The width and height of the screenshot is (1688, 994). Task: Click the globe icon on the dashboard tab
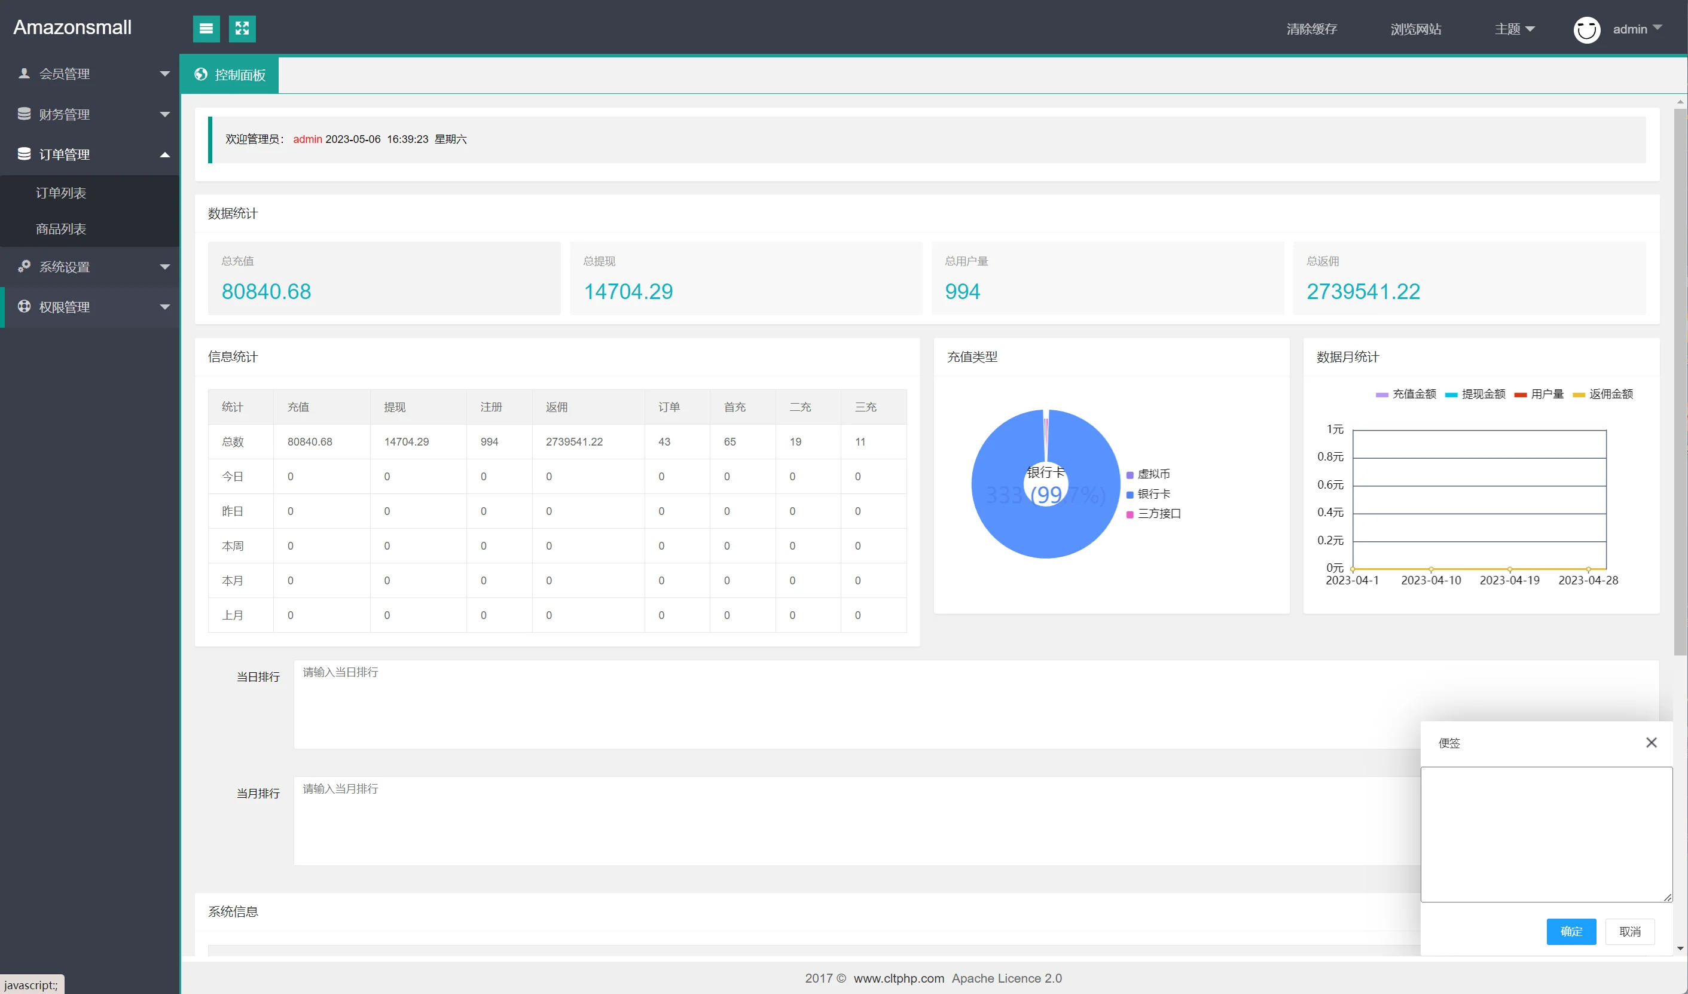tap(201, 74)
